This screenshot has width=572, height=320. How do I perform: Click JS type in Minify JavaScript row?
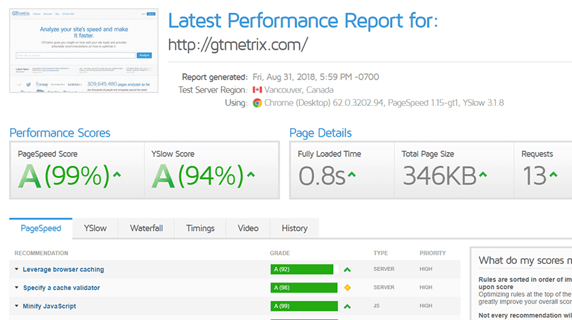tap(376, 306)
